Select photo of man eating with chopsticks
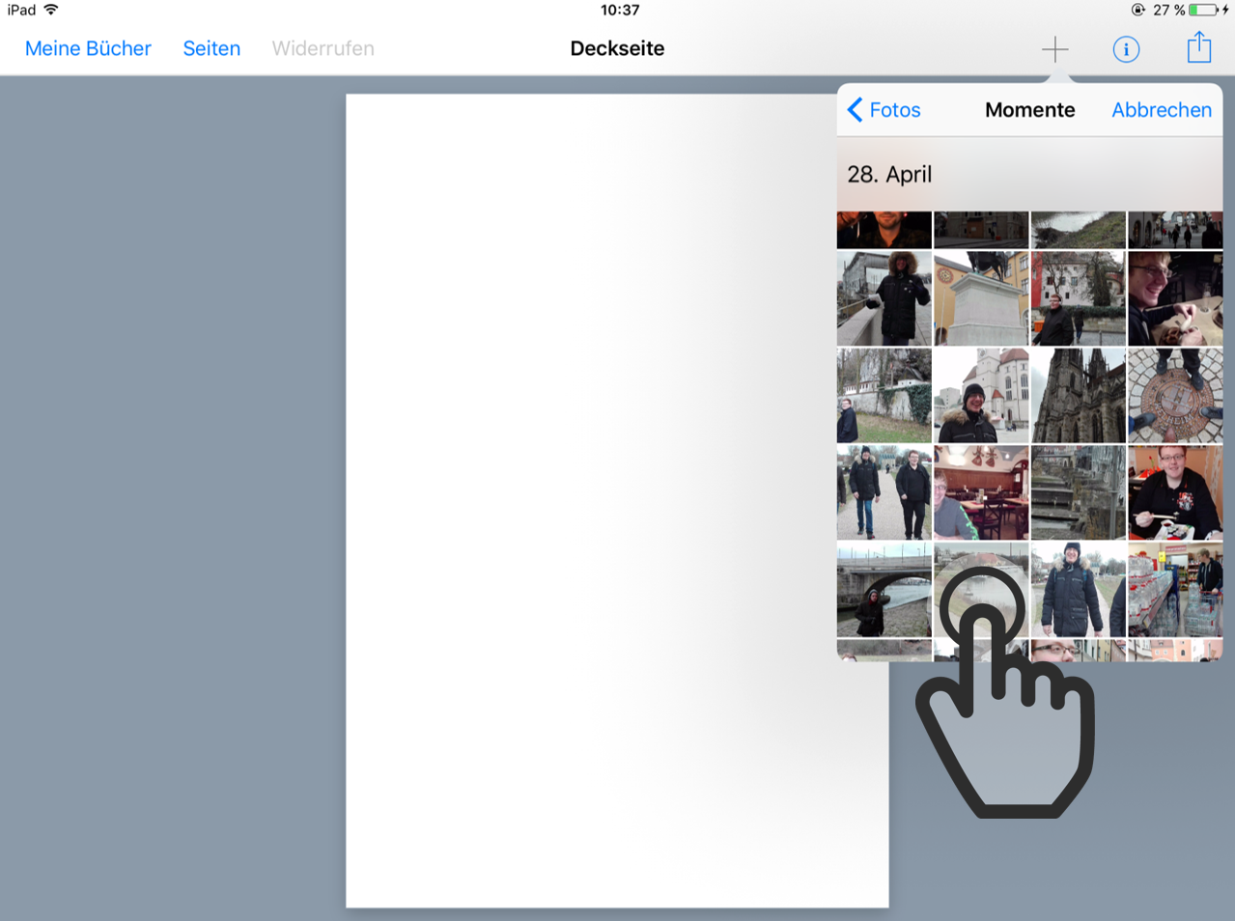Image resolution: width=1235 pixels, height=921 pixels. coord(1175,492)
